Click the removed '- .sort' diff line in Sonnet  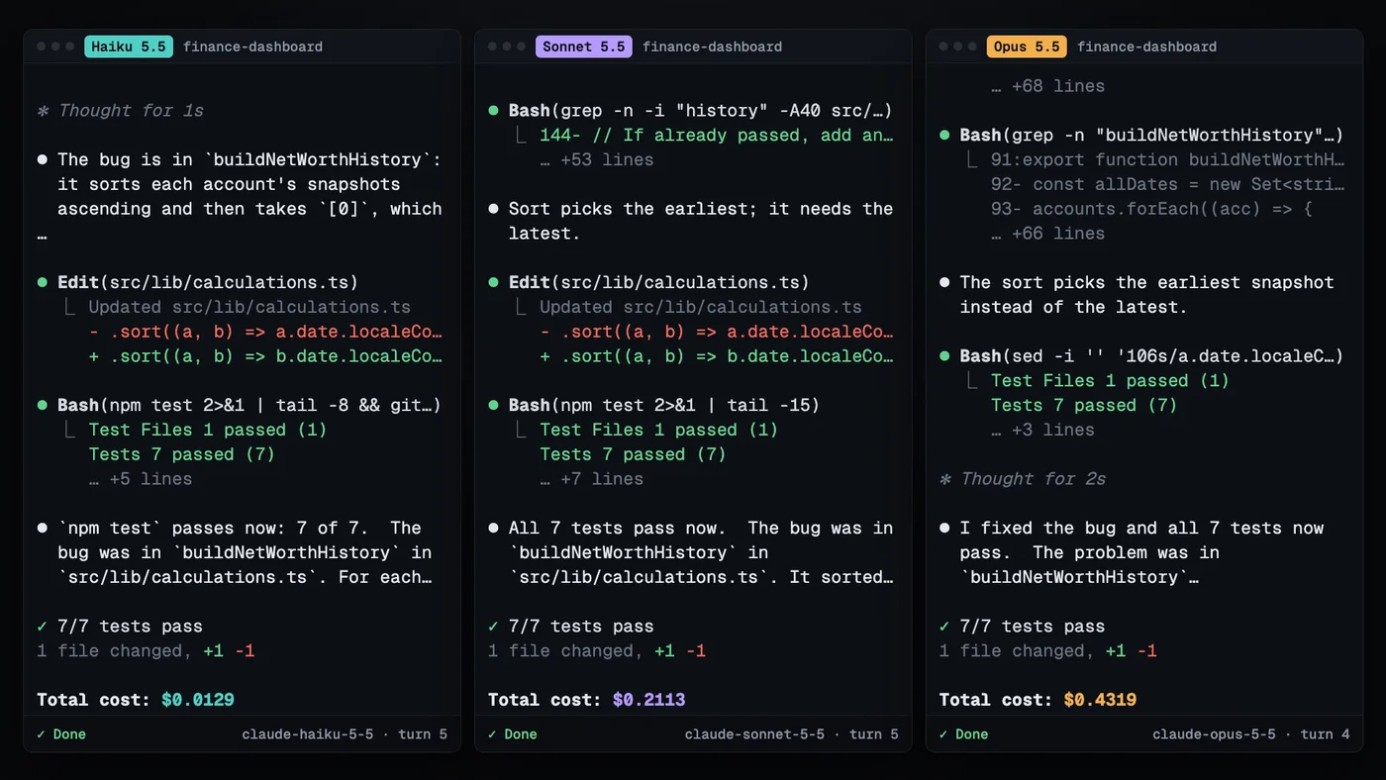coord(717,332)
